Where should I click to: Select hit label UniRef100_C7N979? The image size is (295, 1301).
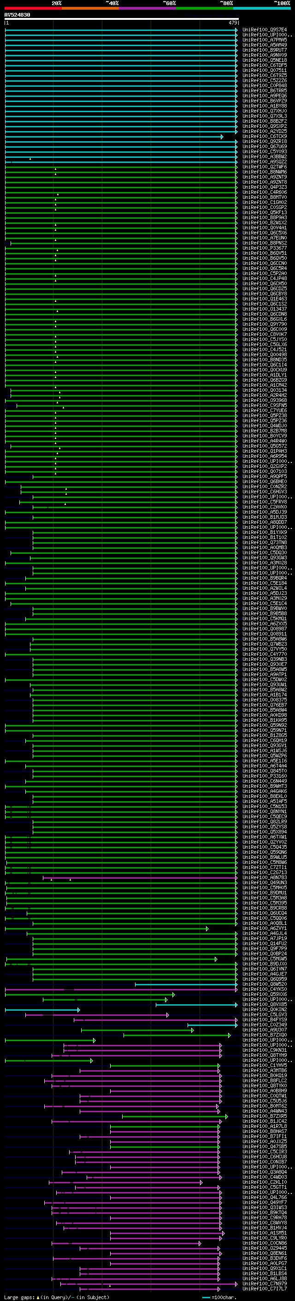click(x=265, y=1283)
